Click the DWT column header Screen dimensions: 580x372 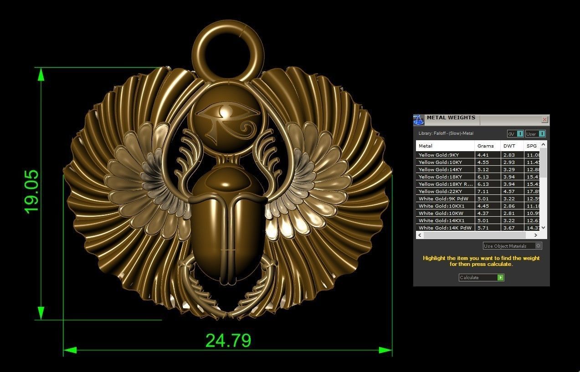coord(512,146)
